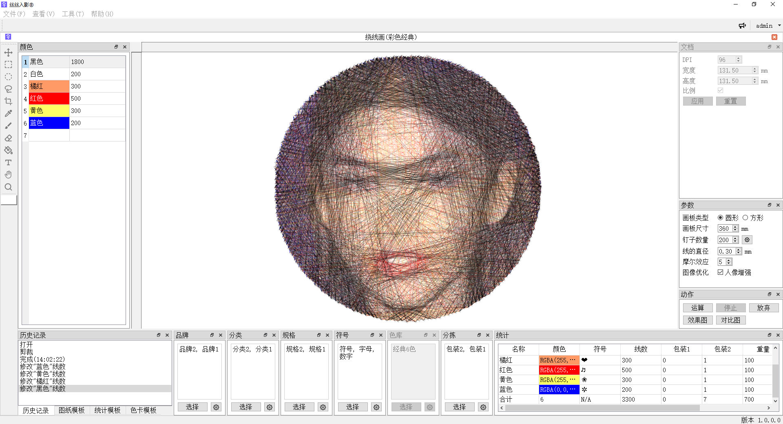Viewport: 783px width, 424px height.
Task: Open the 对比图 comparison view
Action: pyautogui.click(x=730, y=320)
